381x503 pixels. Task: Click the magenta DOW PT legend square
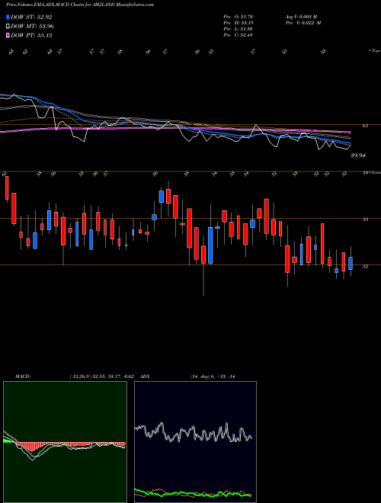coord(8,35)
